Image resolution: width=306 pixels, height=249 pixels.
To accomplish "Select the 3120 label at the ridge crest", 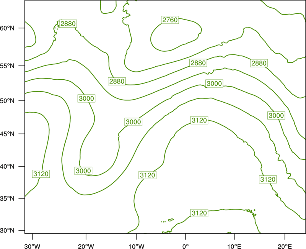I will tap(199, 120).
